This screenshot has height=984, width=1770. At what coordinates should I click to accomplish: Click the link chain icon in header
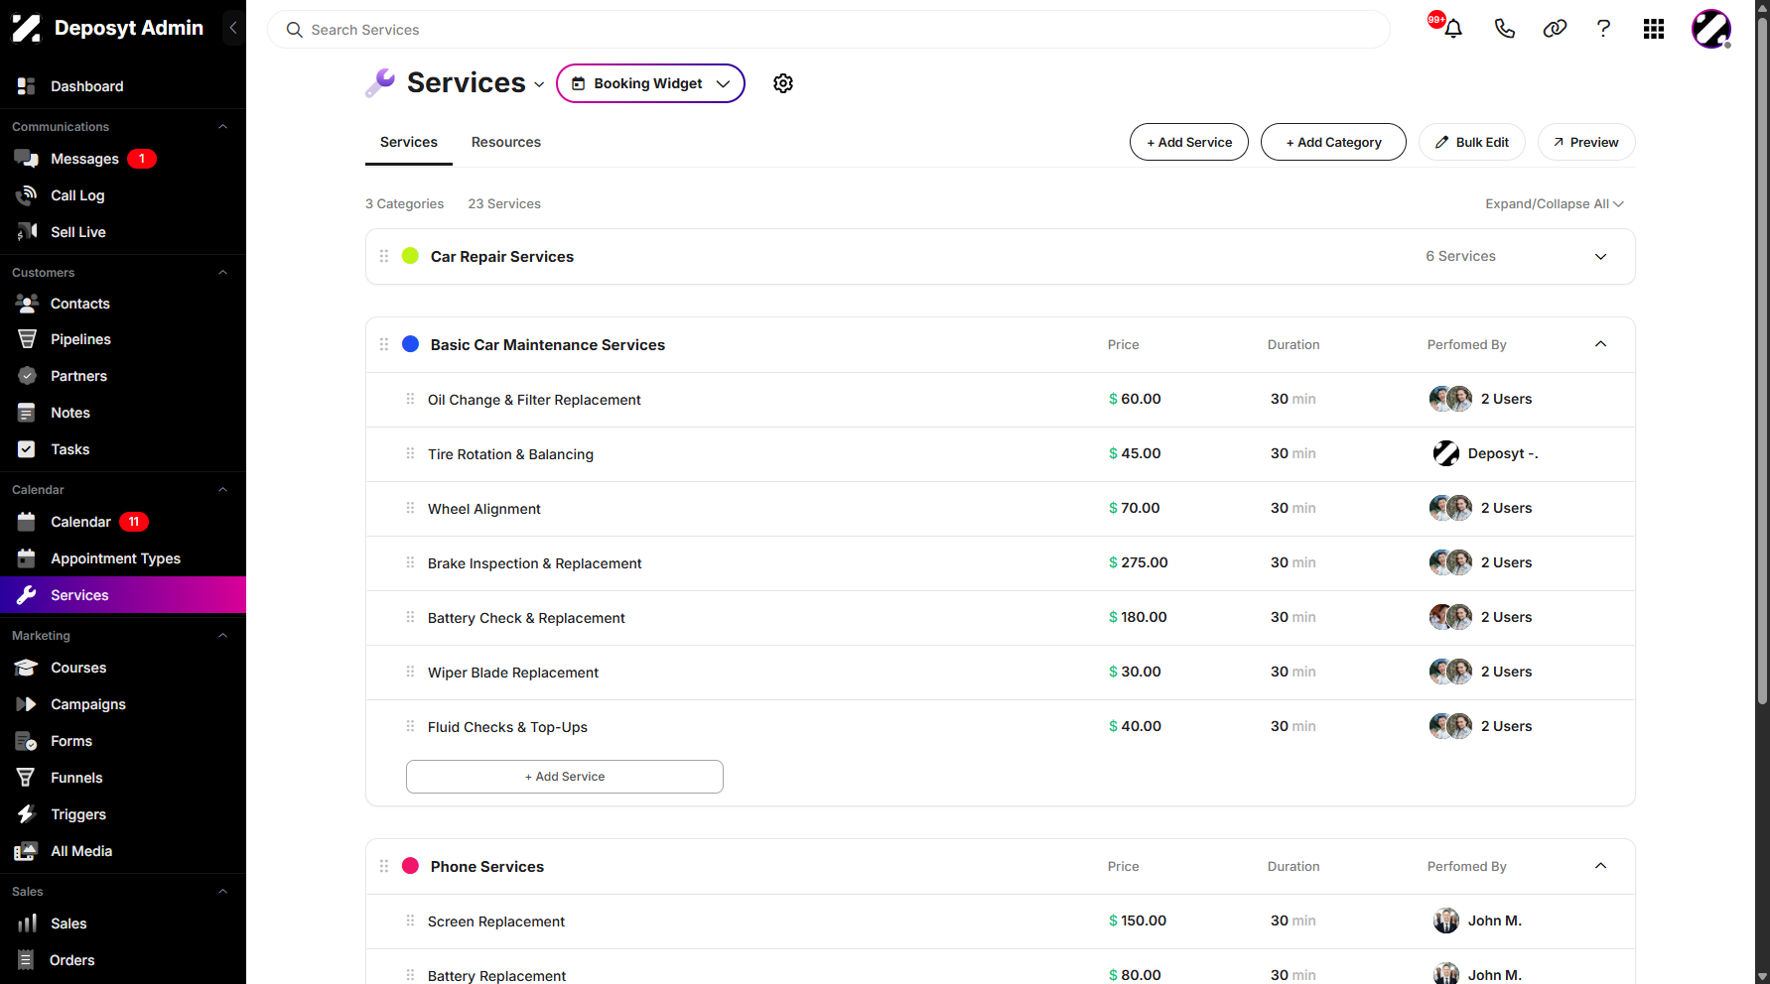1555,29
